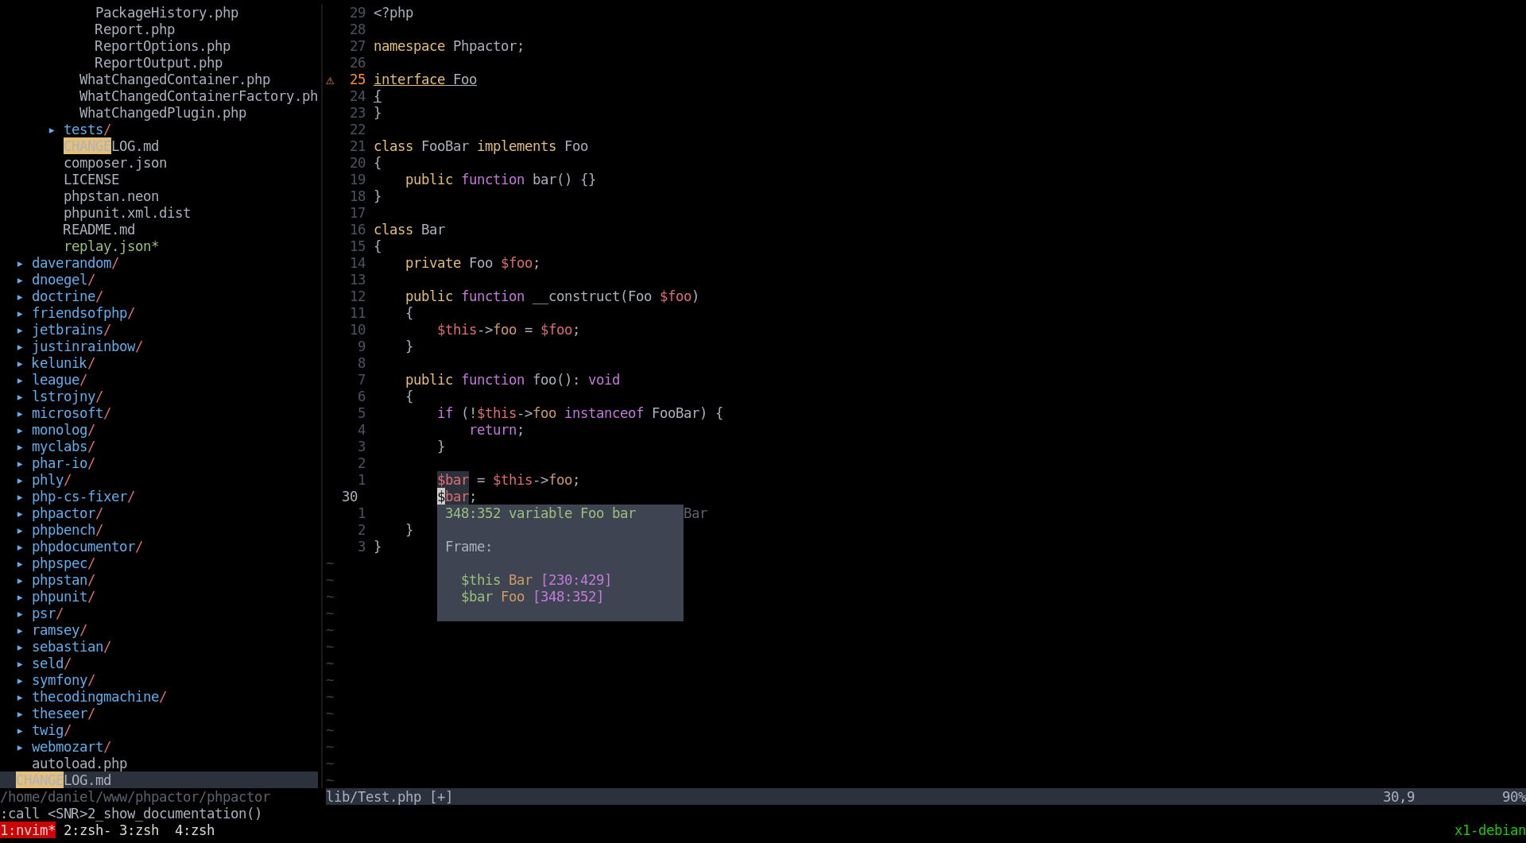
Task: Open the twig/ folder
Action: point(52,730)
